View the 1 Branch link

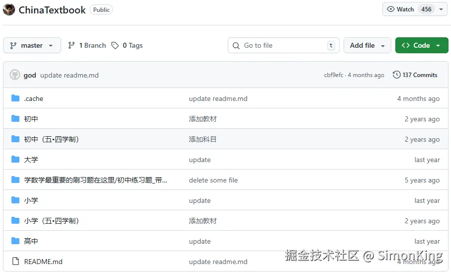click(x=87, y=45)
